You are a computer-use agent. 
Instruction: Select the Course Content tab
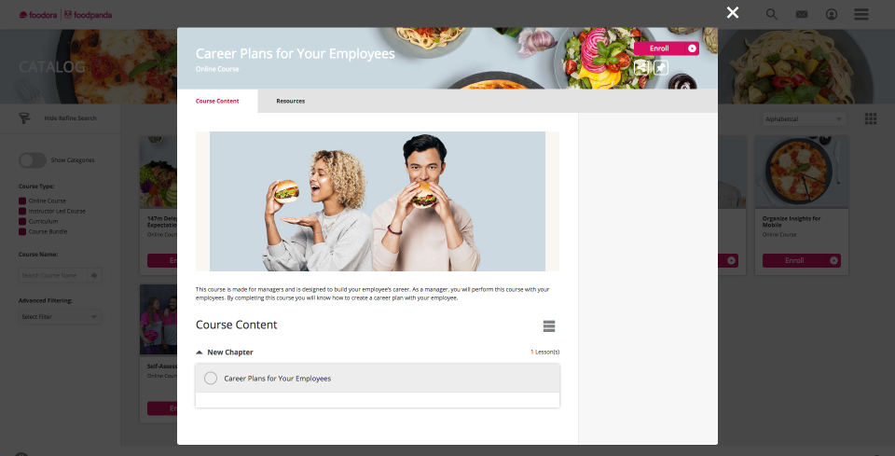pos(217,101)
